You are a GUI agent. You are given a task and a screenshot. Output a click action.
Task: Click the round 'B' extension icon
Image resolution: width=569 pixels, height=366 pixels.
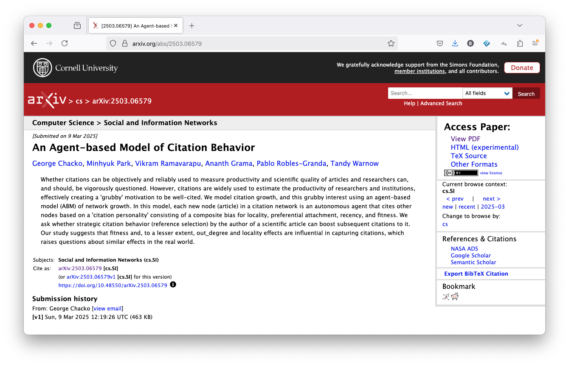point(470,43)
